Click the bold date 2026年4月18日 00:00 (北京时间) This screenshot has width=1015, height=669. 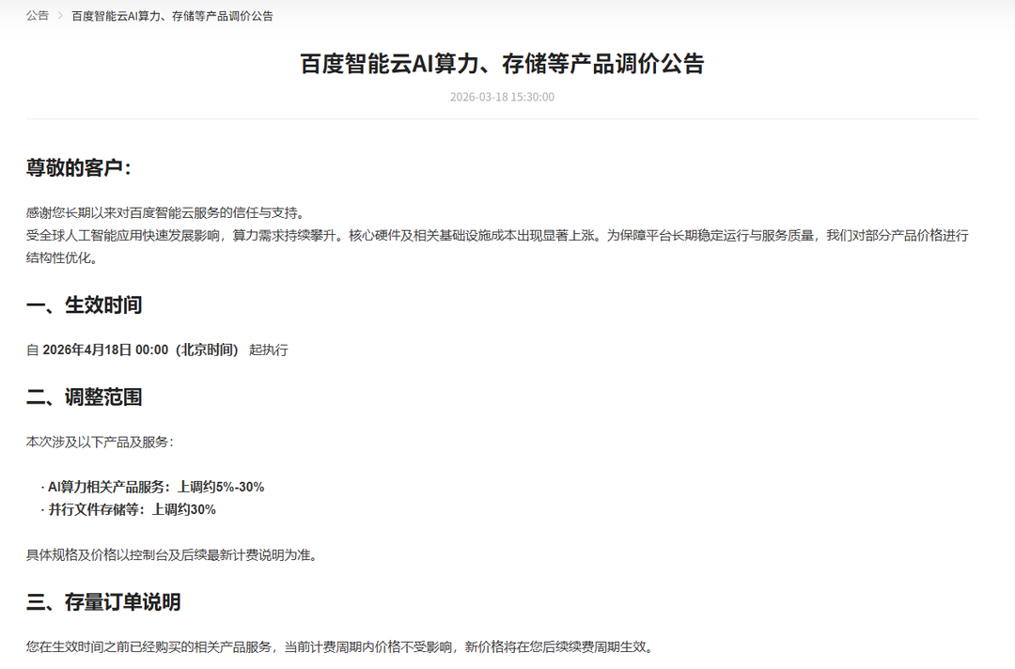point(140,350)
